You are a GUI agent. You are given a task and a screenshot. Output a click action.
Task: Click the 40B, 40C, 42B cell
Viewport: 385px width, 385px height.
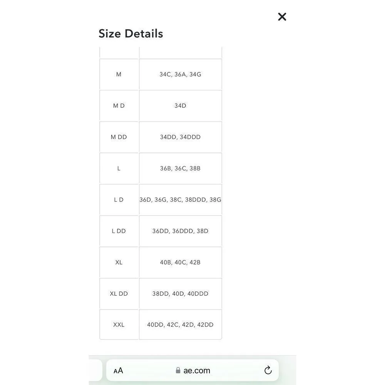point(180,262)
